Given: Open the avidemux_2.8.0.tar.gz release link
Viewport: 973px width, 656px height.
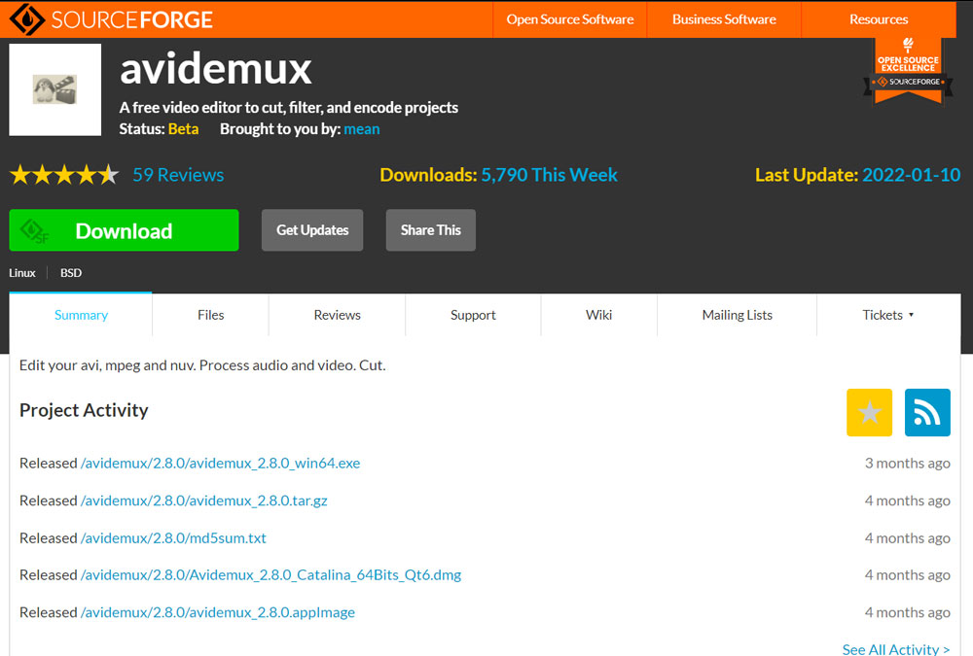Looking at the screenshot, I should coord(204,501).
